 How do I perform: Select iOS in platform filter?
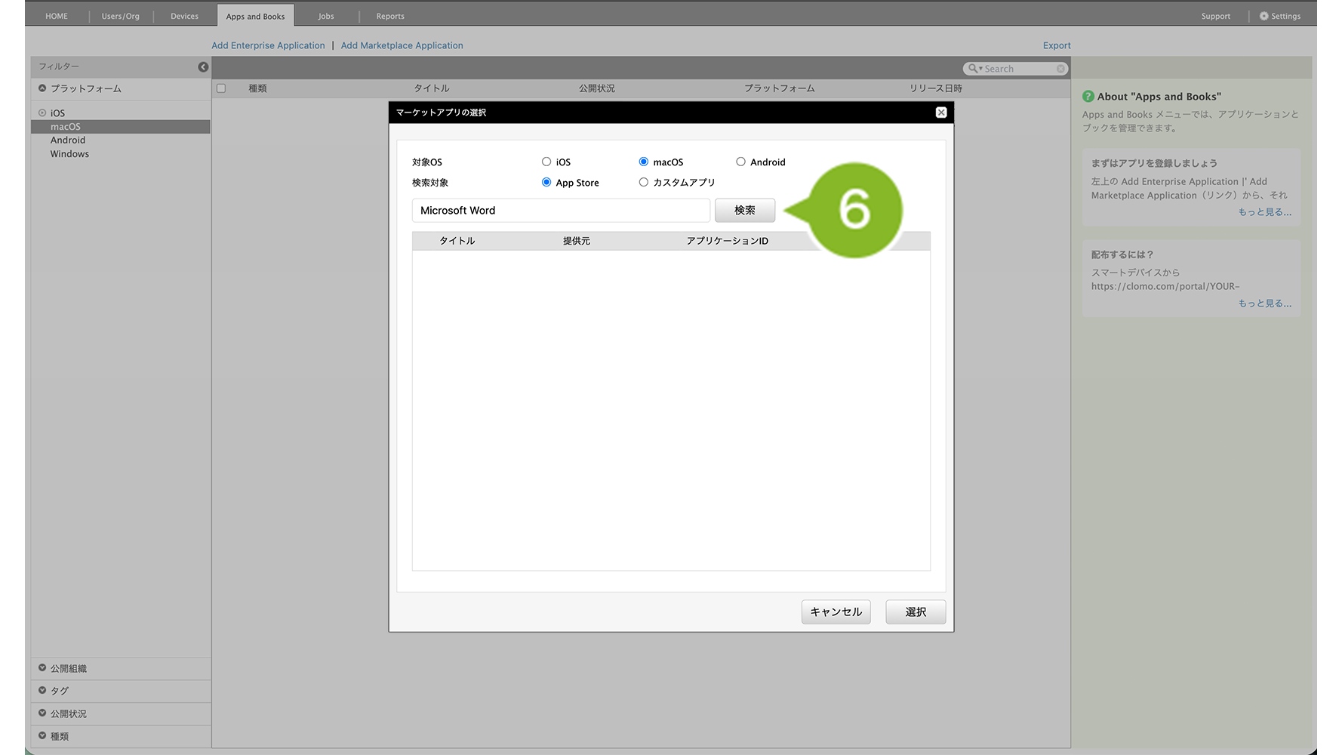tap(57, 113)
